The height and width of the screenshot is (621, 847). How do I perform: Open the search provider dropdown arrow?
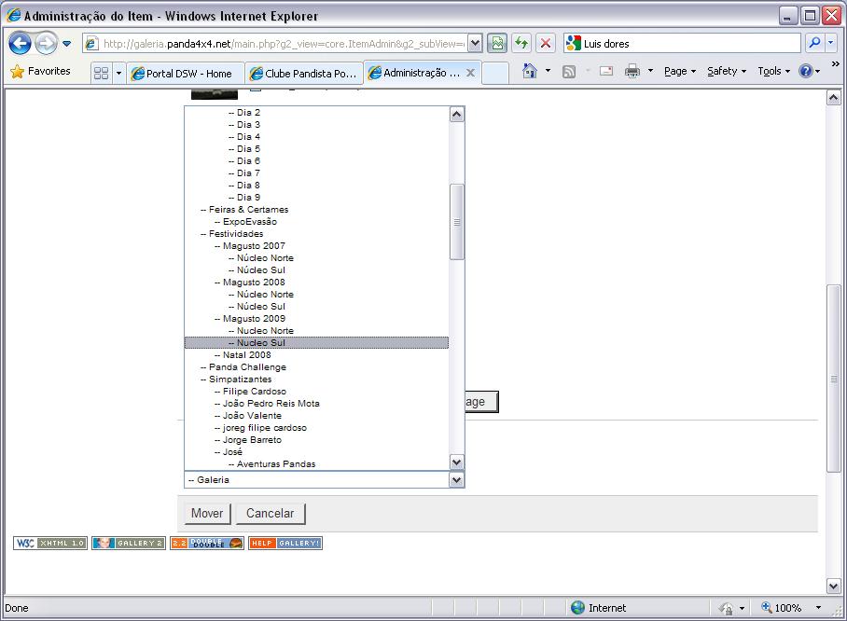coord(831,43)
